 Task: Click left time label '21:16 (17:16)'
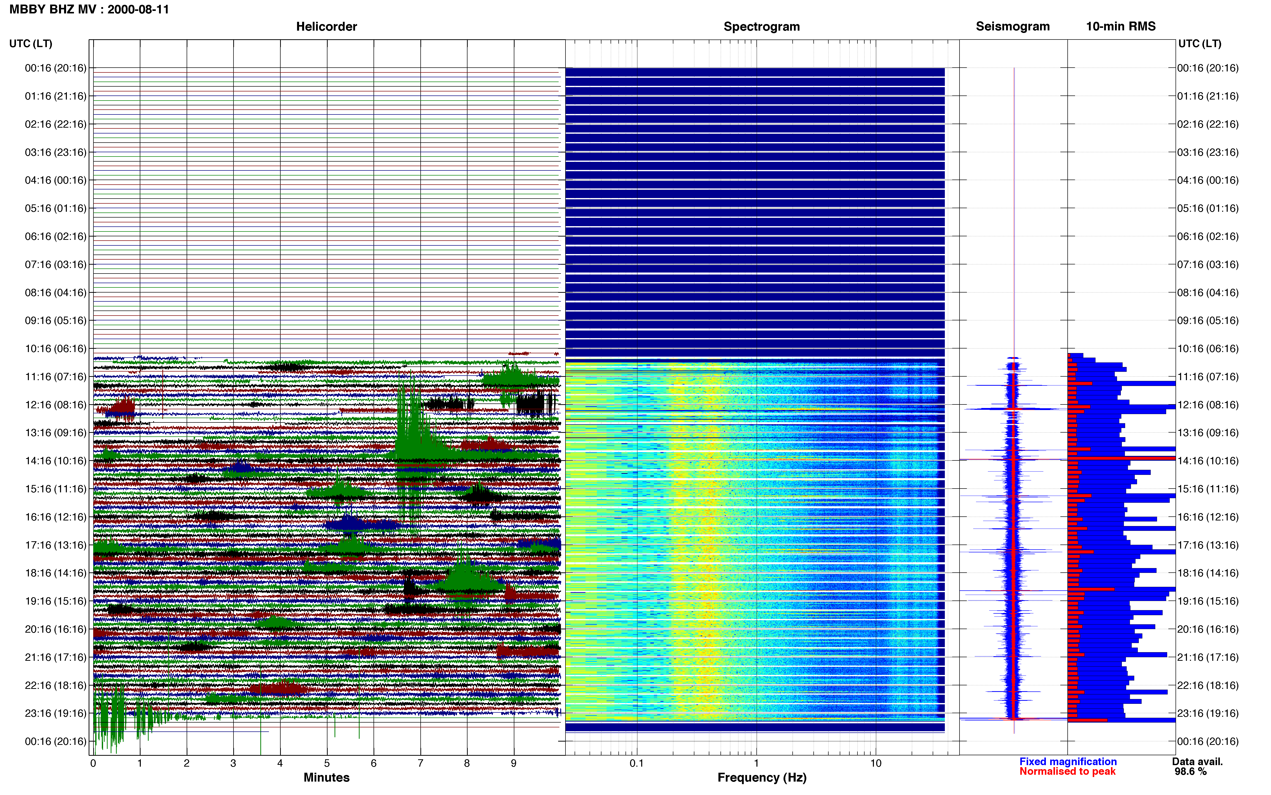click(55, 657)
